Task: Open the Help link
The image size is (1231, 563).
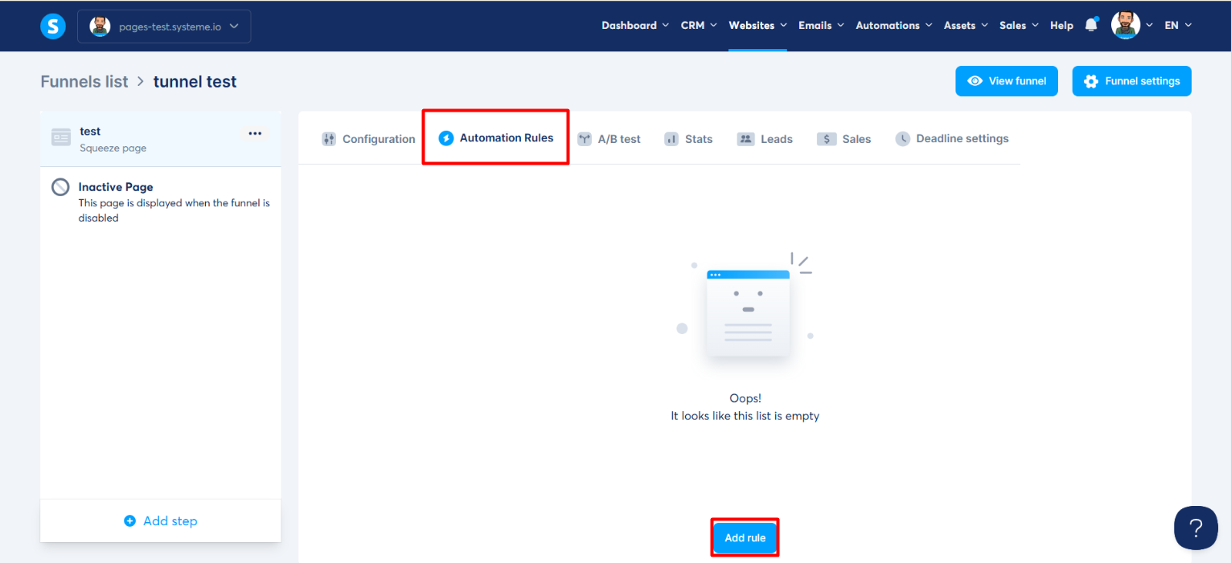Action: (1061, 26)
